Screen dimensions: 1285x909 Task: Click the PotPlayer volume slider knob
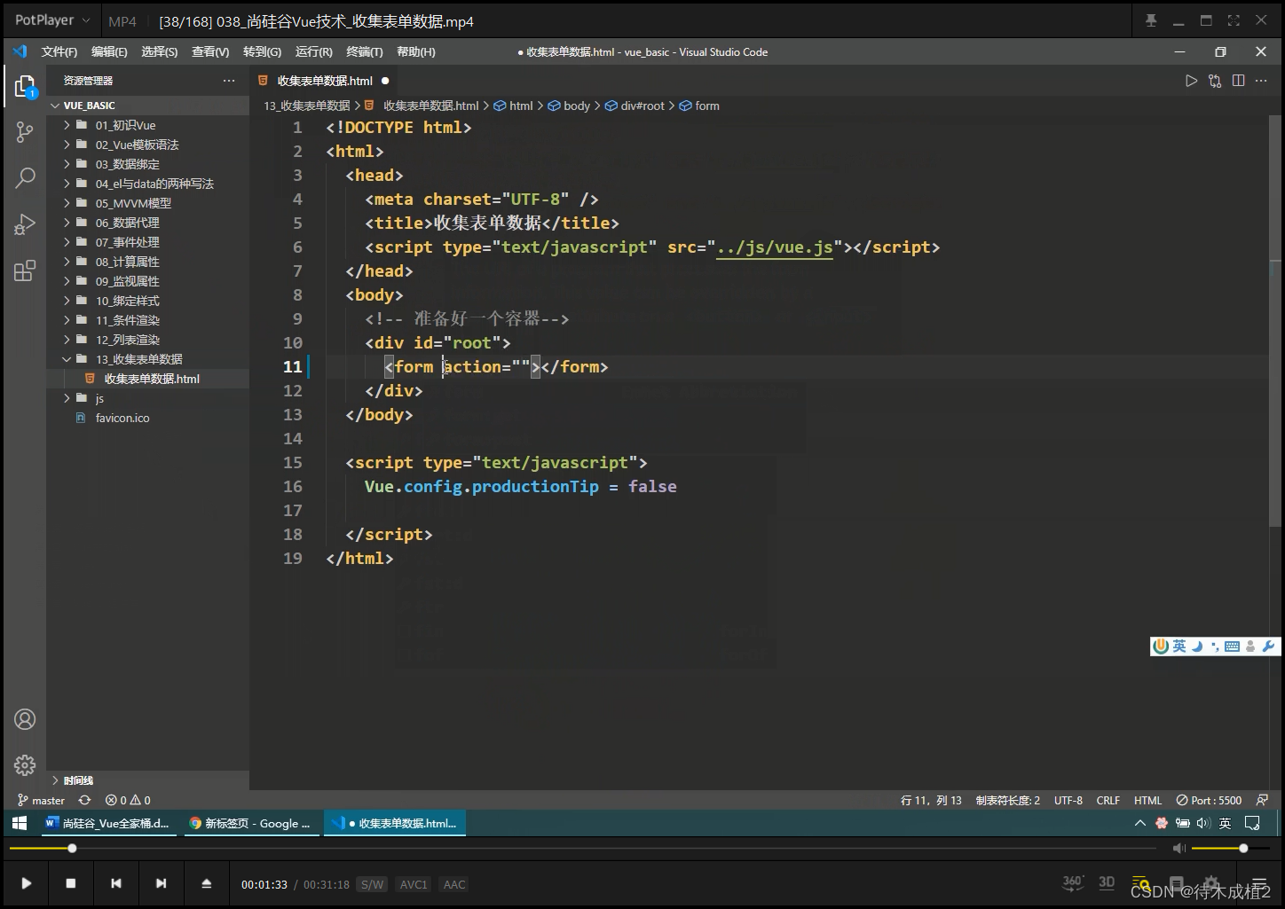click(x=1243, y=849)
